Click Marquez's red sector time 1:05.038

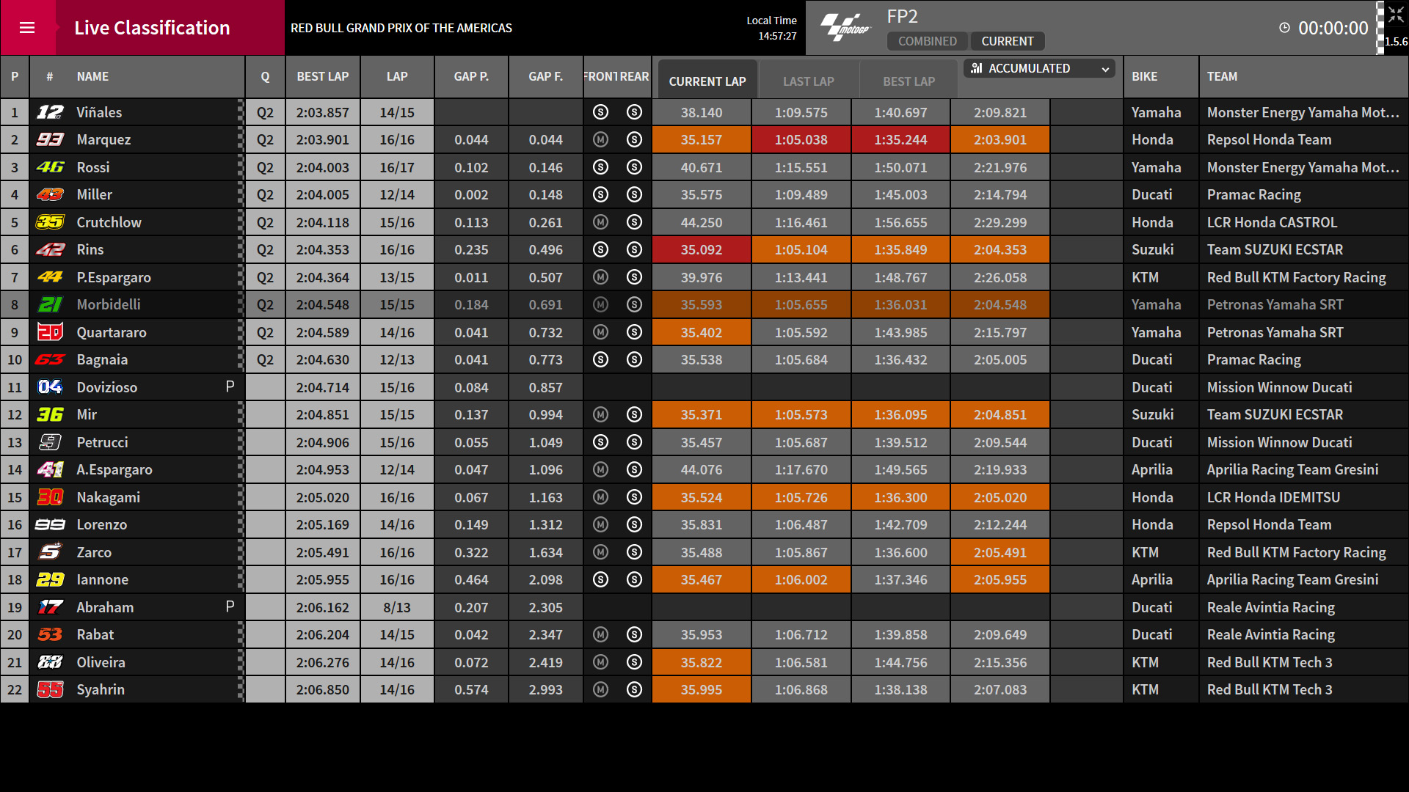(801, 139)
